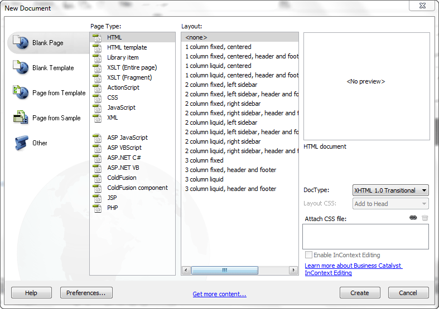Viewport: 439px width, 309px height.
Task: Click the Cancel button
Action: pyautogui.click(x=408, y=292)
